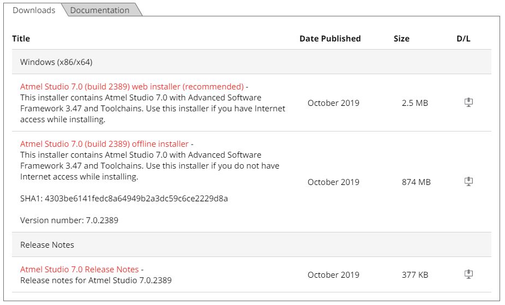Select the Downloads tab
This screenshot has width=505, height=305.
[x=34, y=10]
